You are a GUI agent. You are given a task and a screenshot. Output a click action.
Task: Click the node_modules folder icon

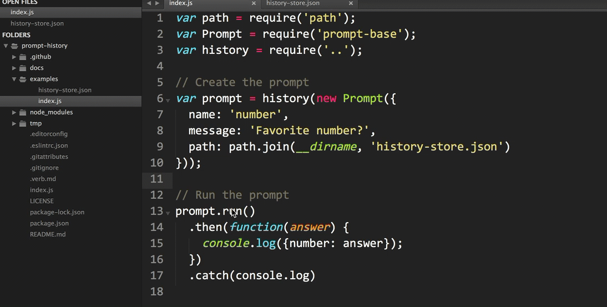coord(23,112)
